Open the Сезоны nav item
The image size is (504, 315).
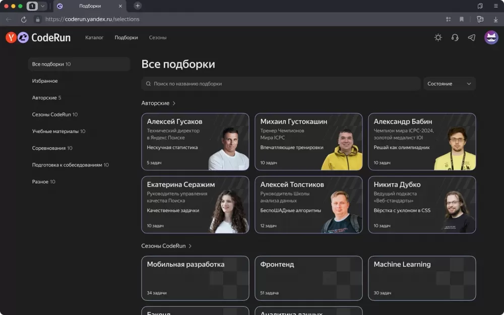[x=158, y=38]
